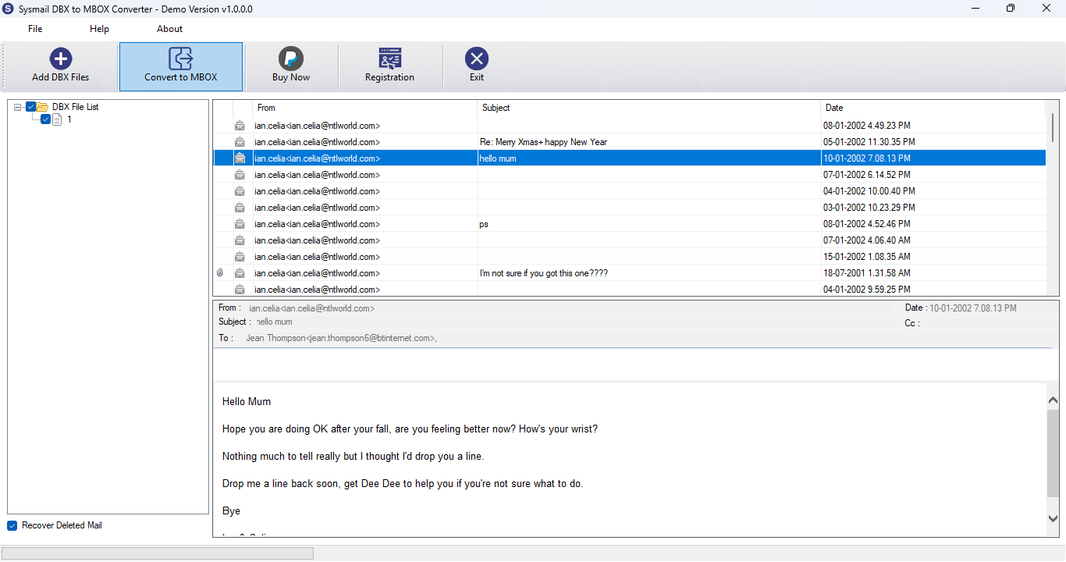This screenshot has width=1066, height=562.
Task: Uncheck the DBX File List root checkbox
Action: (x=30, y=107)
